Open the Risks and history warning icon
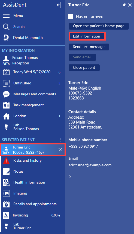Screen dimensions: 134x234 (x=6, y=161)
